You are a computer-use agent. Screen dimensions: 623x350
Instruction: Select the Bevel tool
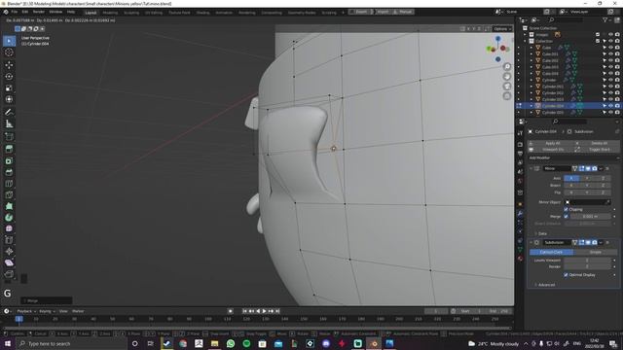coord(9,172)
